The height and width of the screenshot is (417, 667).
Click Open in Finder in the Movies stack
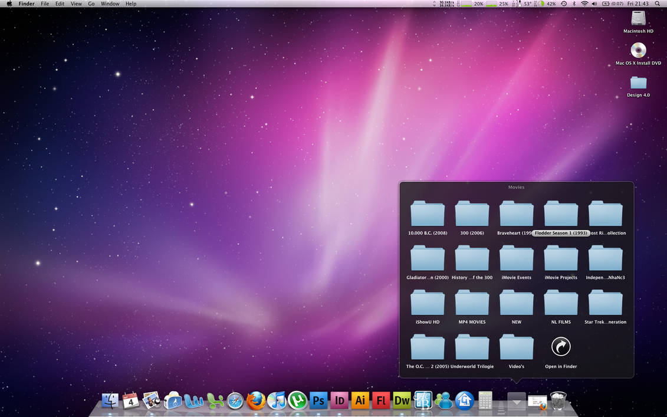click(560, 347)
